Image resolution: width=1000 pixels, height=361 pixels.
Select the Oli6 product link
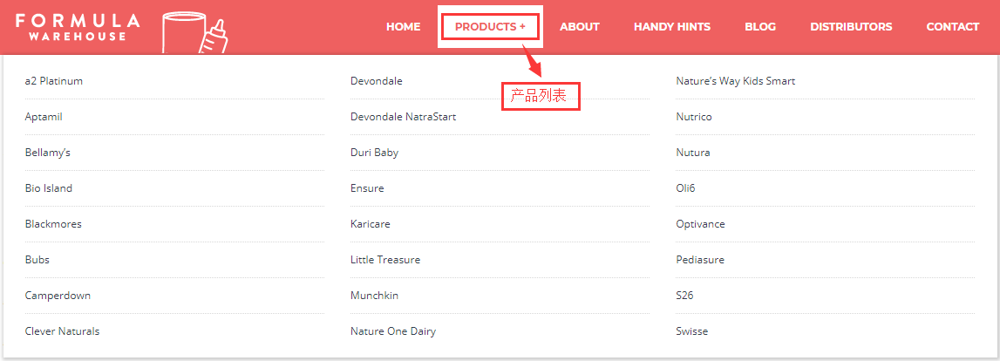click(x=685, y=188)
